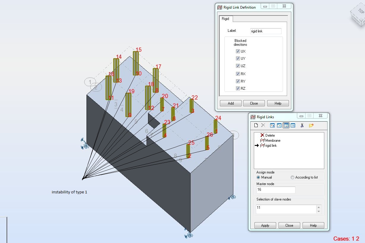The width and height of the screenshot is (365, 243).
Task: Toggle the UZ blocked direction checkbox
Action: point(238,66)
